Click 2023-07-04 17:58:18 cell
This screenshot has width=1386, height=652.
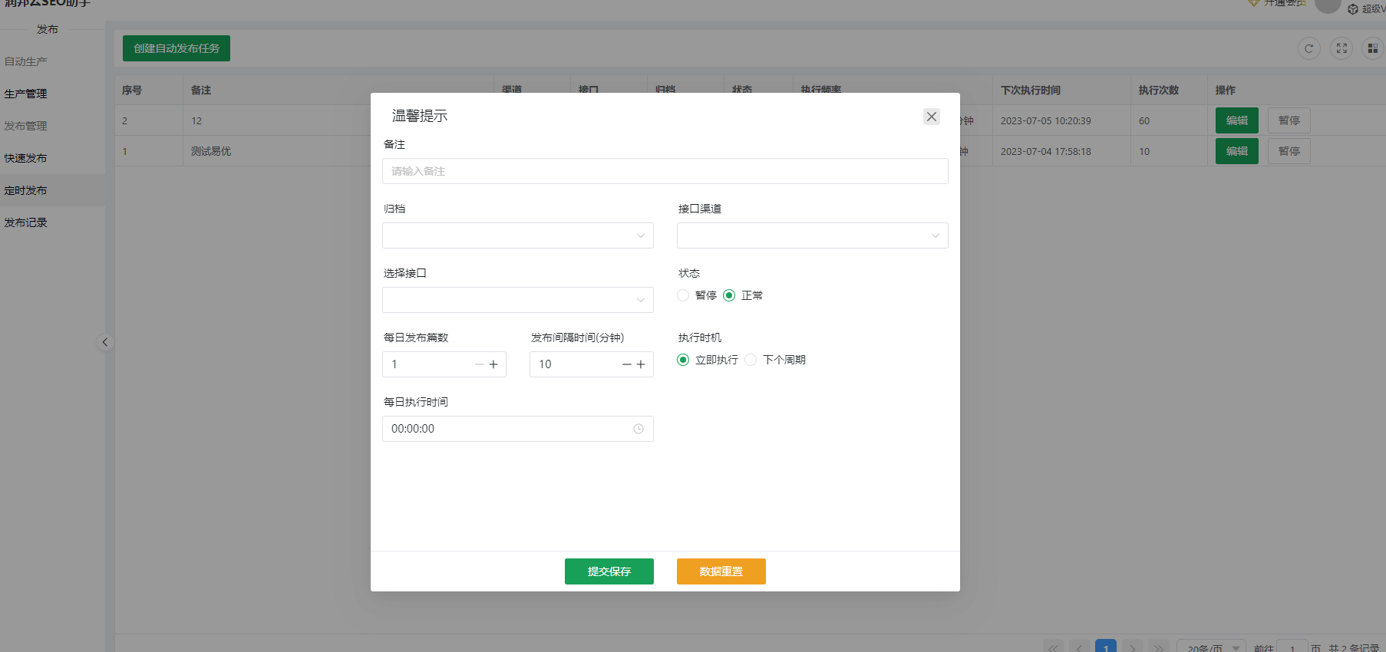1045,151
